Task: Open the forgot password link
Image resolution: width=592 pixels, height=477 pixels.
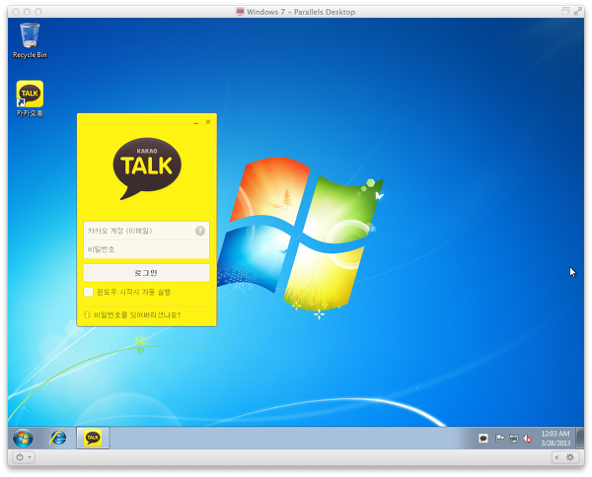Action: click(137, 314)
